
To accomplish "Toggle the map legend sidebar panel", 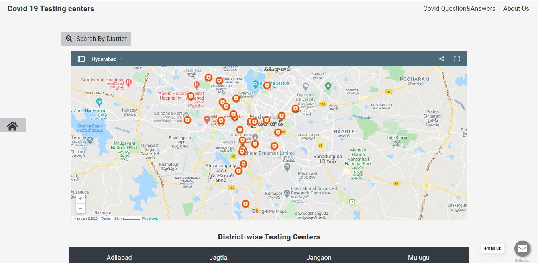I will (x=81, y=59).
